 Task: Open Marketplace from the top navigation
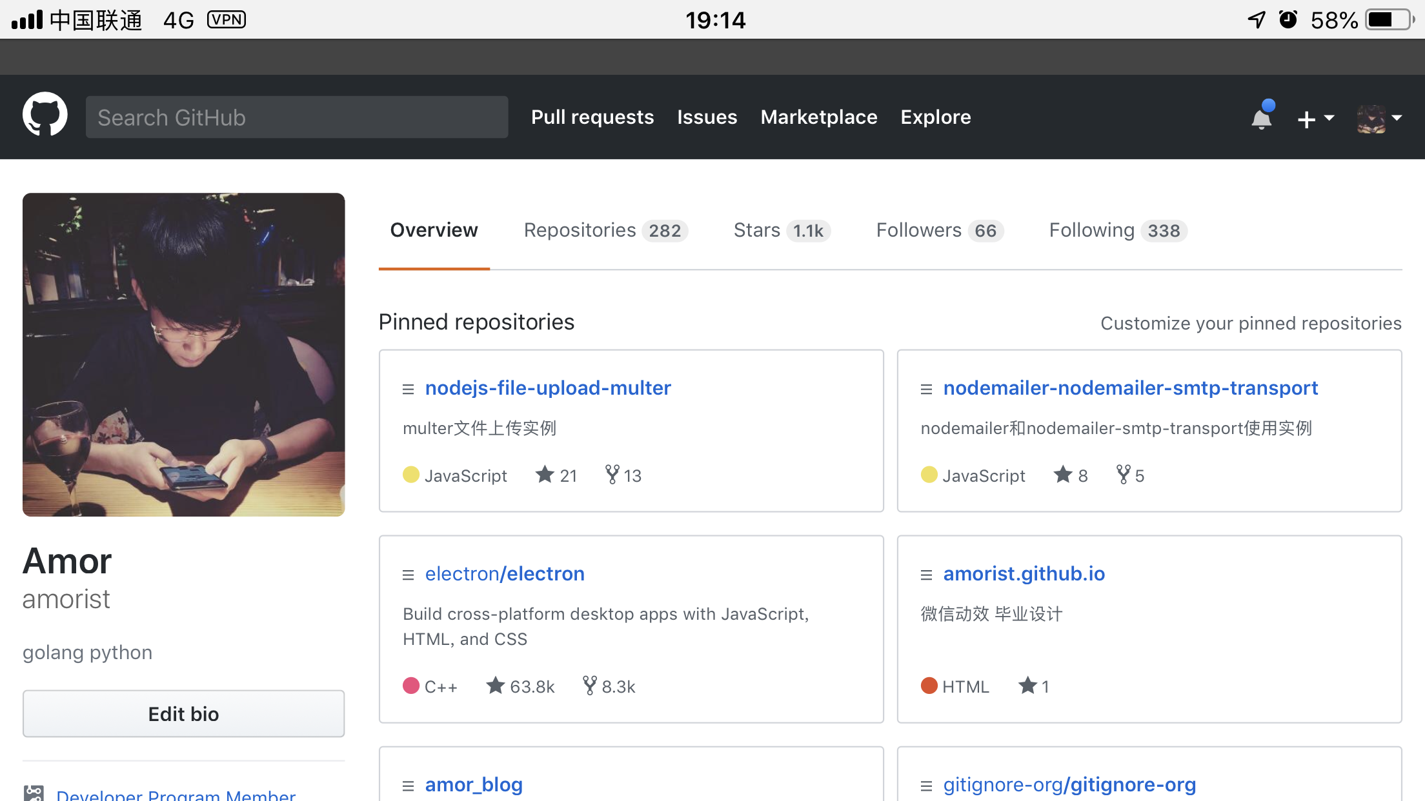coord(818,117)
